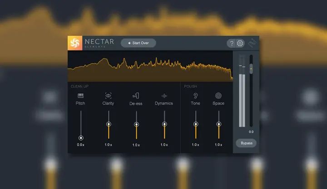The image size is (327, 189).
Task: Click the spectrum analyzer display
Action: point(150,67)
